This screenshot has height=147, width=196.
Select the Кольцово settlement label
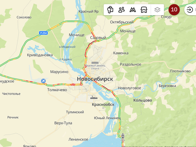pyautogui.click(x=143, y=100)
